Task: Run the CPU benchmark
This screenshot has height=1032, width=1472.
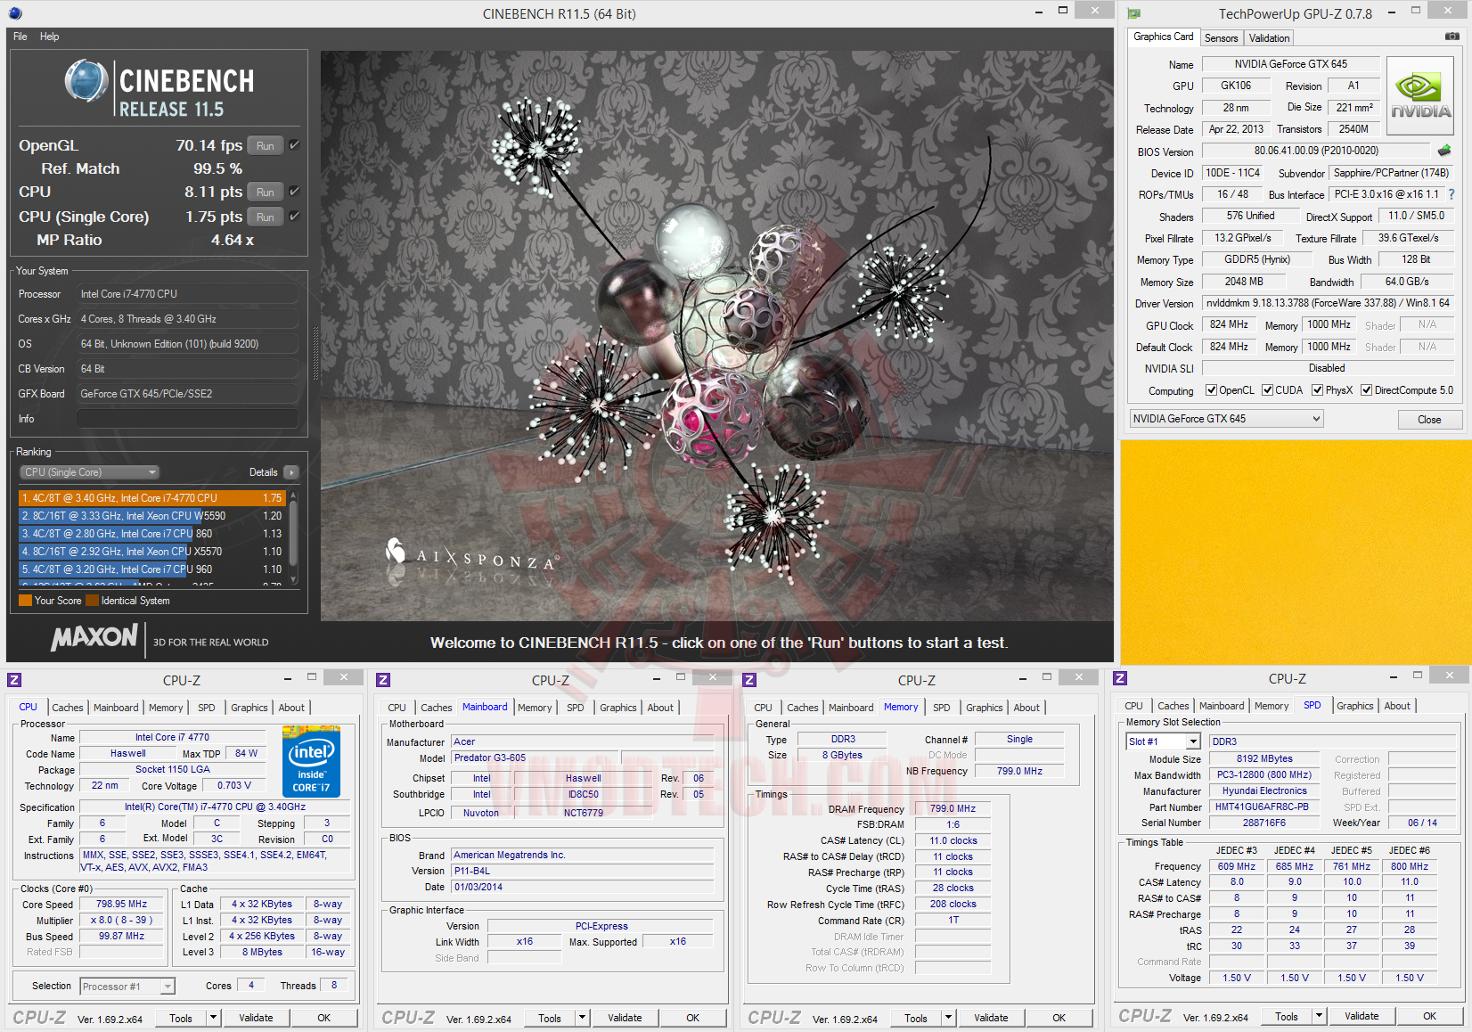Action: click(266, 192)
